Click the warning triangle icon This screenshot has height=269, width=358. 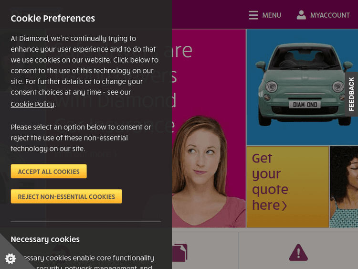(x=298, y=252)
